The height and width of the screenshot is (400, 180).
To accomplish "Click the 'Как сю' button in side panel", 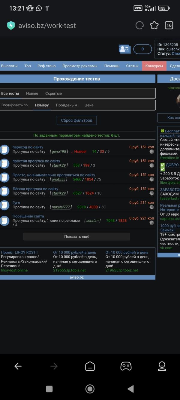I will pos(169,118).
